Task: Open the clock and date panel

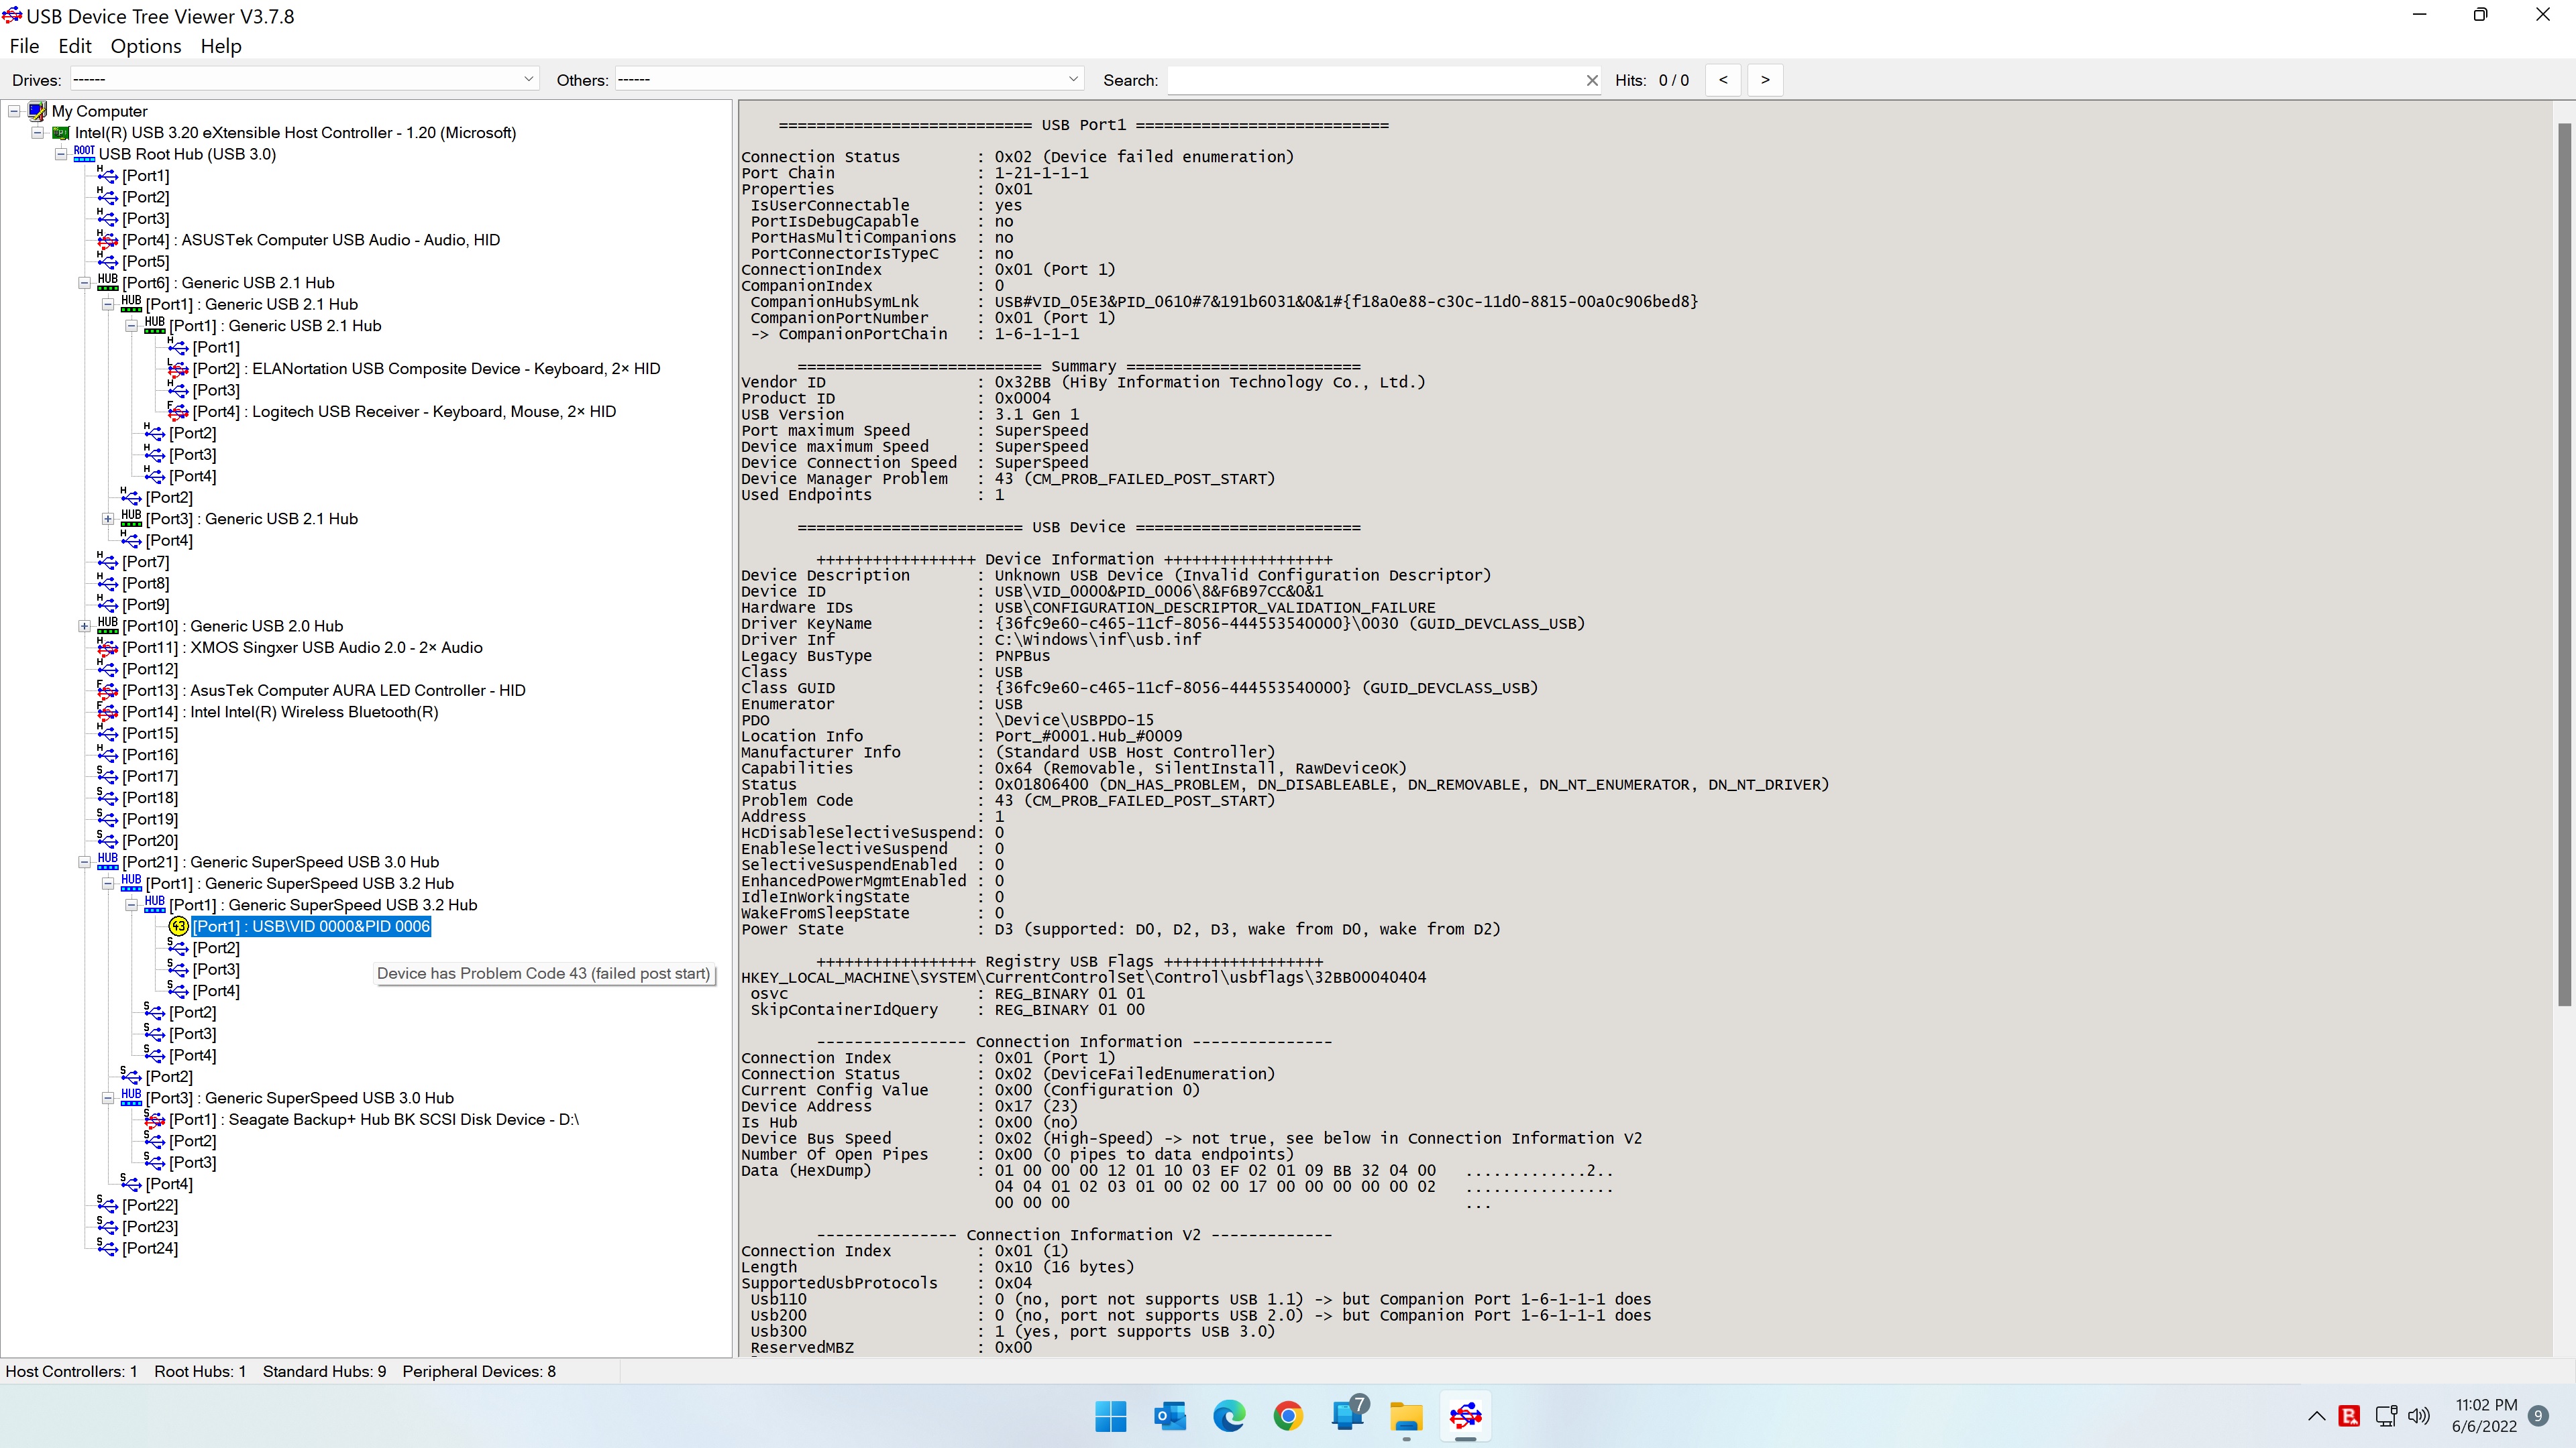Action: (2485, 1415)
